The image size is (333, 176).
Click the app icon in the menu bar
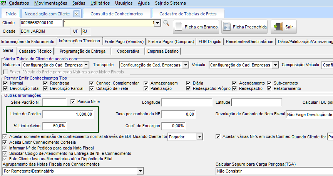[x=3, y=3]
